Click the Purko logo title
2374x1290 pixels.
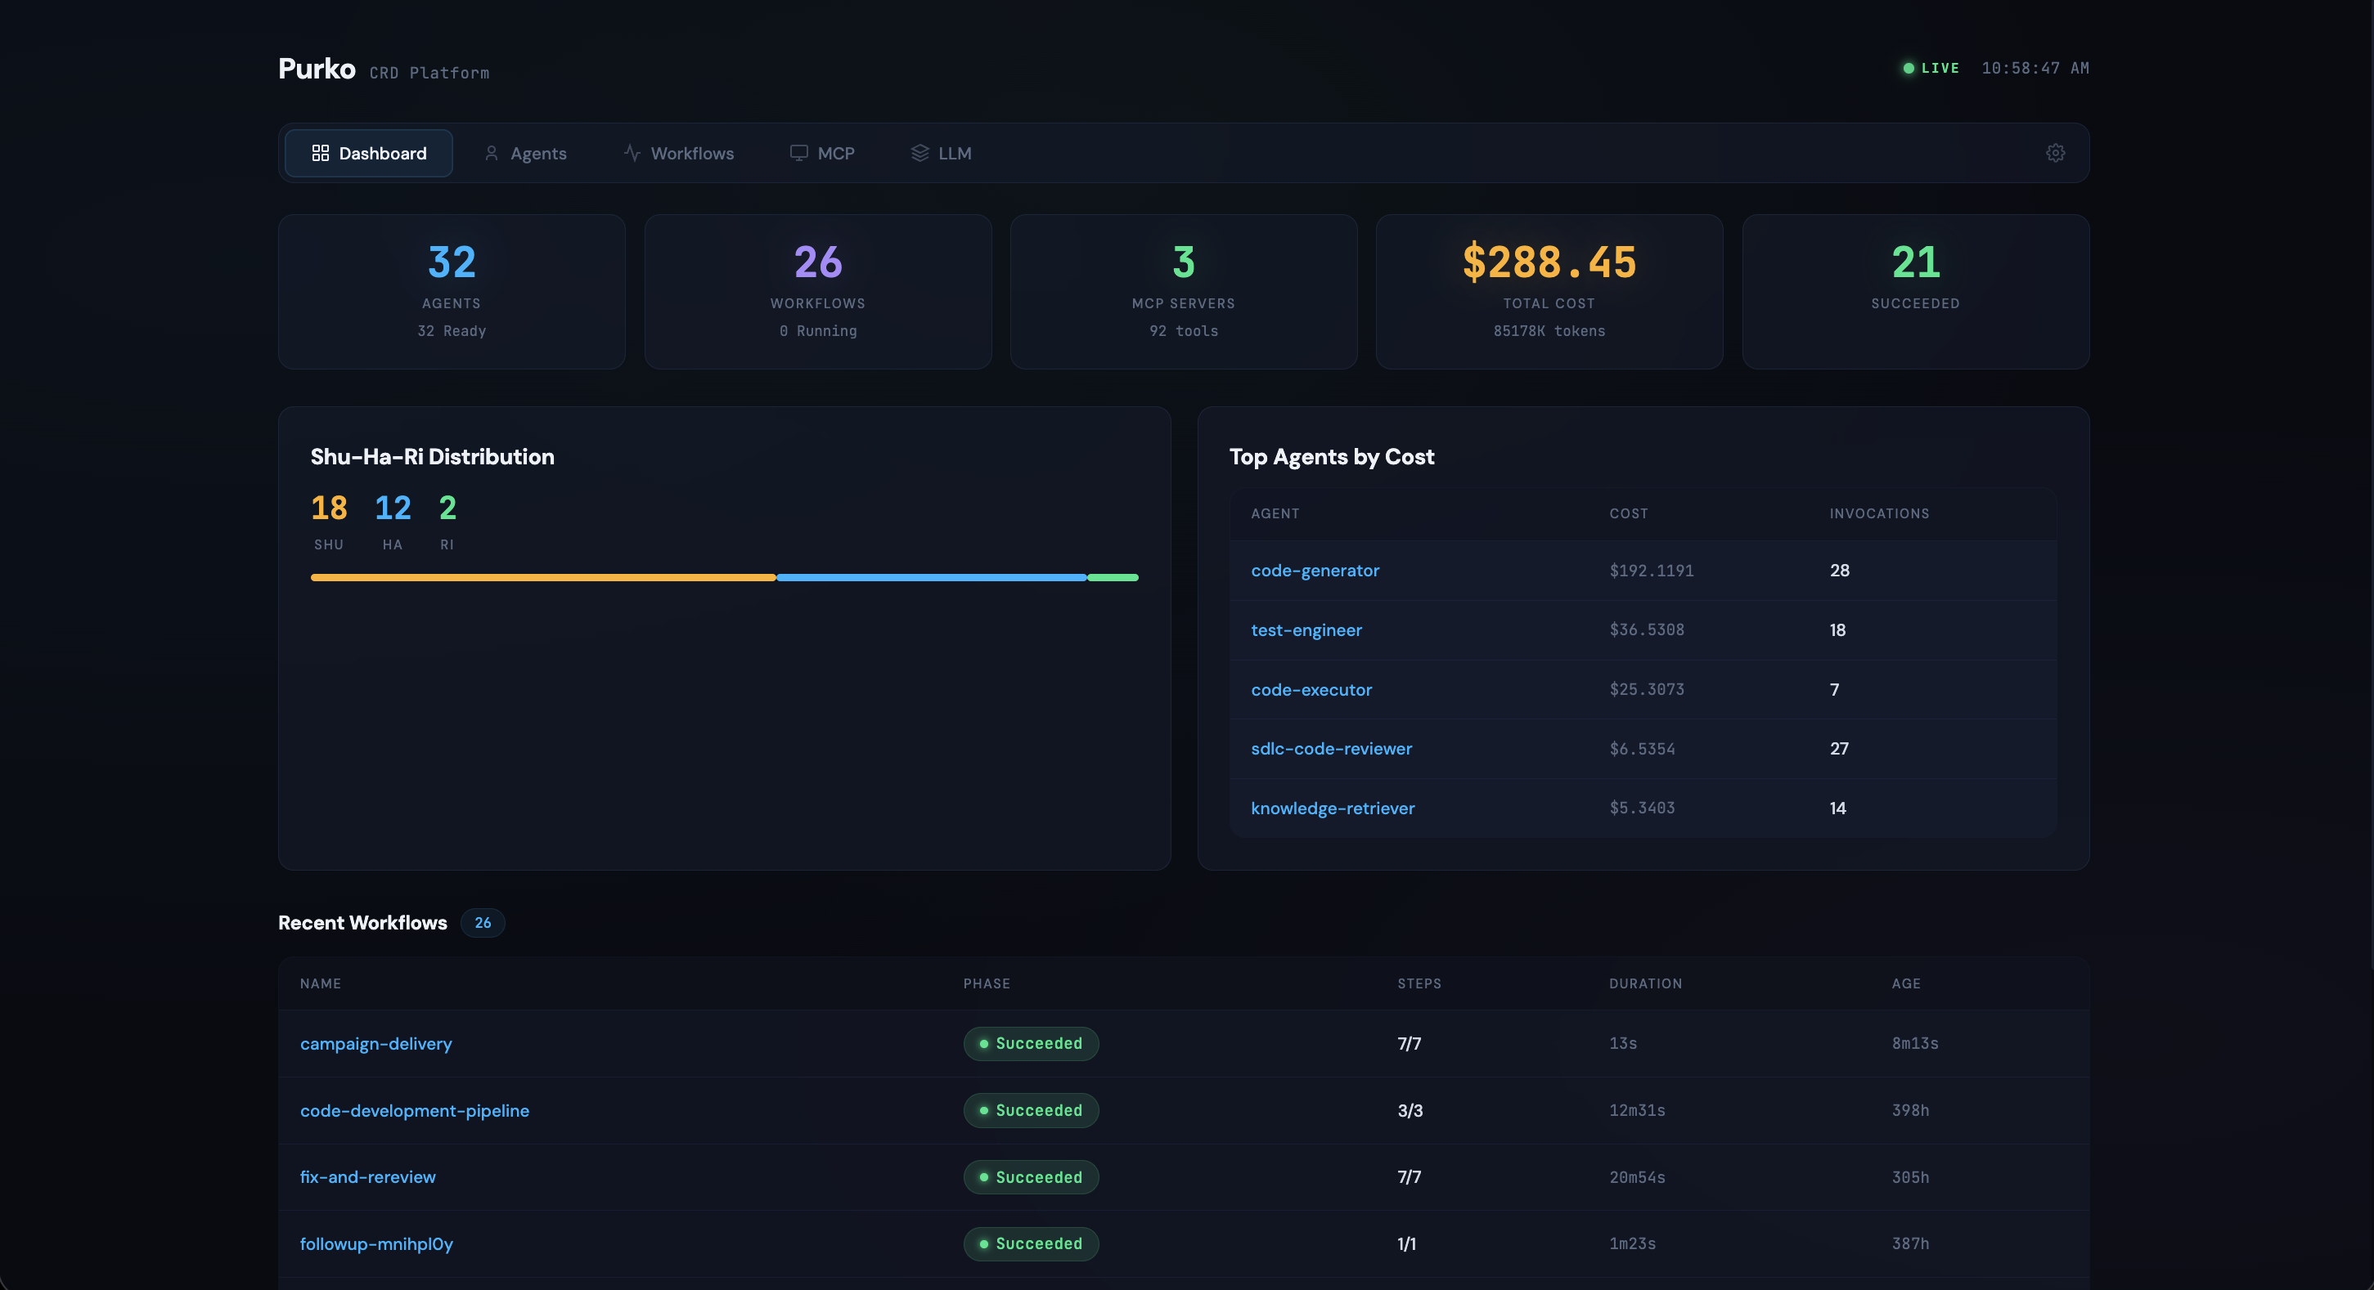[316, 69]
